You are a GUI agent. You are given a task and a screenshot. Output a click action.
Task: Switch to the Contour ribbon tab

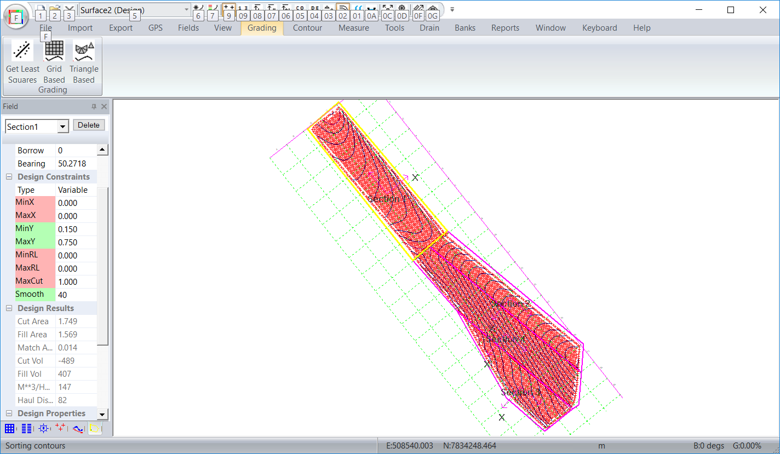pyautogui.click(x=307, y=28)
